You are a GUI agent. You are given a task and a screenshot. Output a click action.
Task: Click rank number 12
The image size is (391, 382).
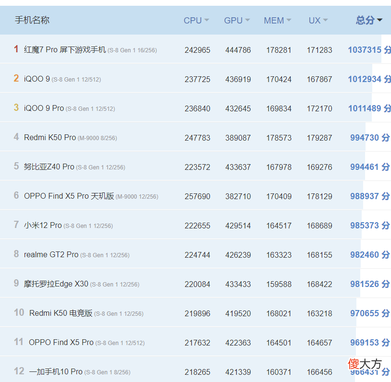click(19, 371)
